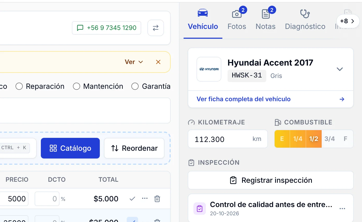Viewport: 362px width, 222px height.
Task: Open WhatsApp phone +56 9 7345 1290
Action: 107,28
